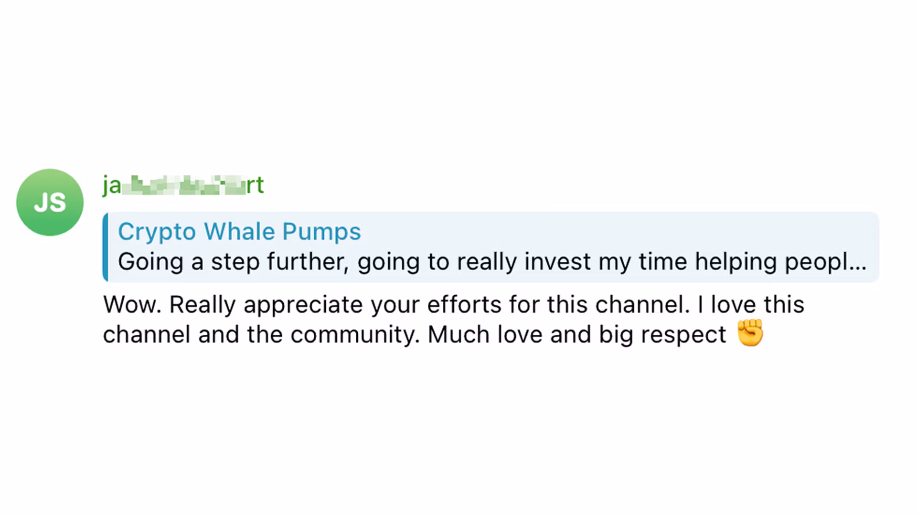
Task: Open the Crypto Whale Pumps quoted sender
Action: click(x=239, y=232)
